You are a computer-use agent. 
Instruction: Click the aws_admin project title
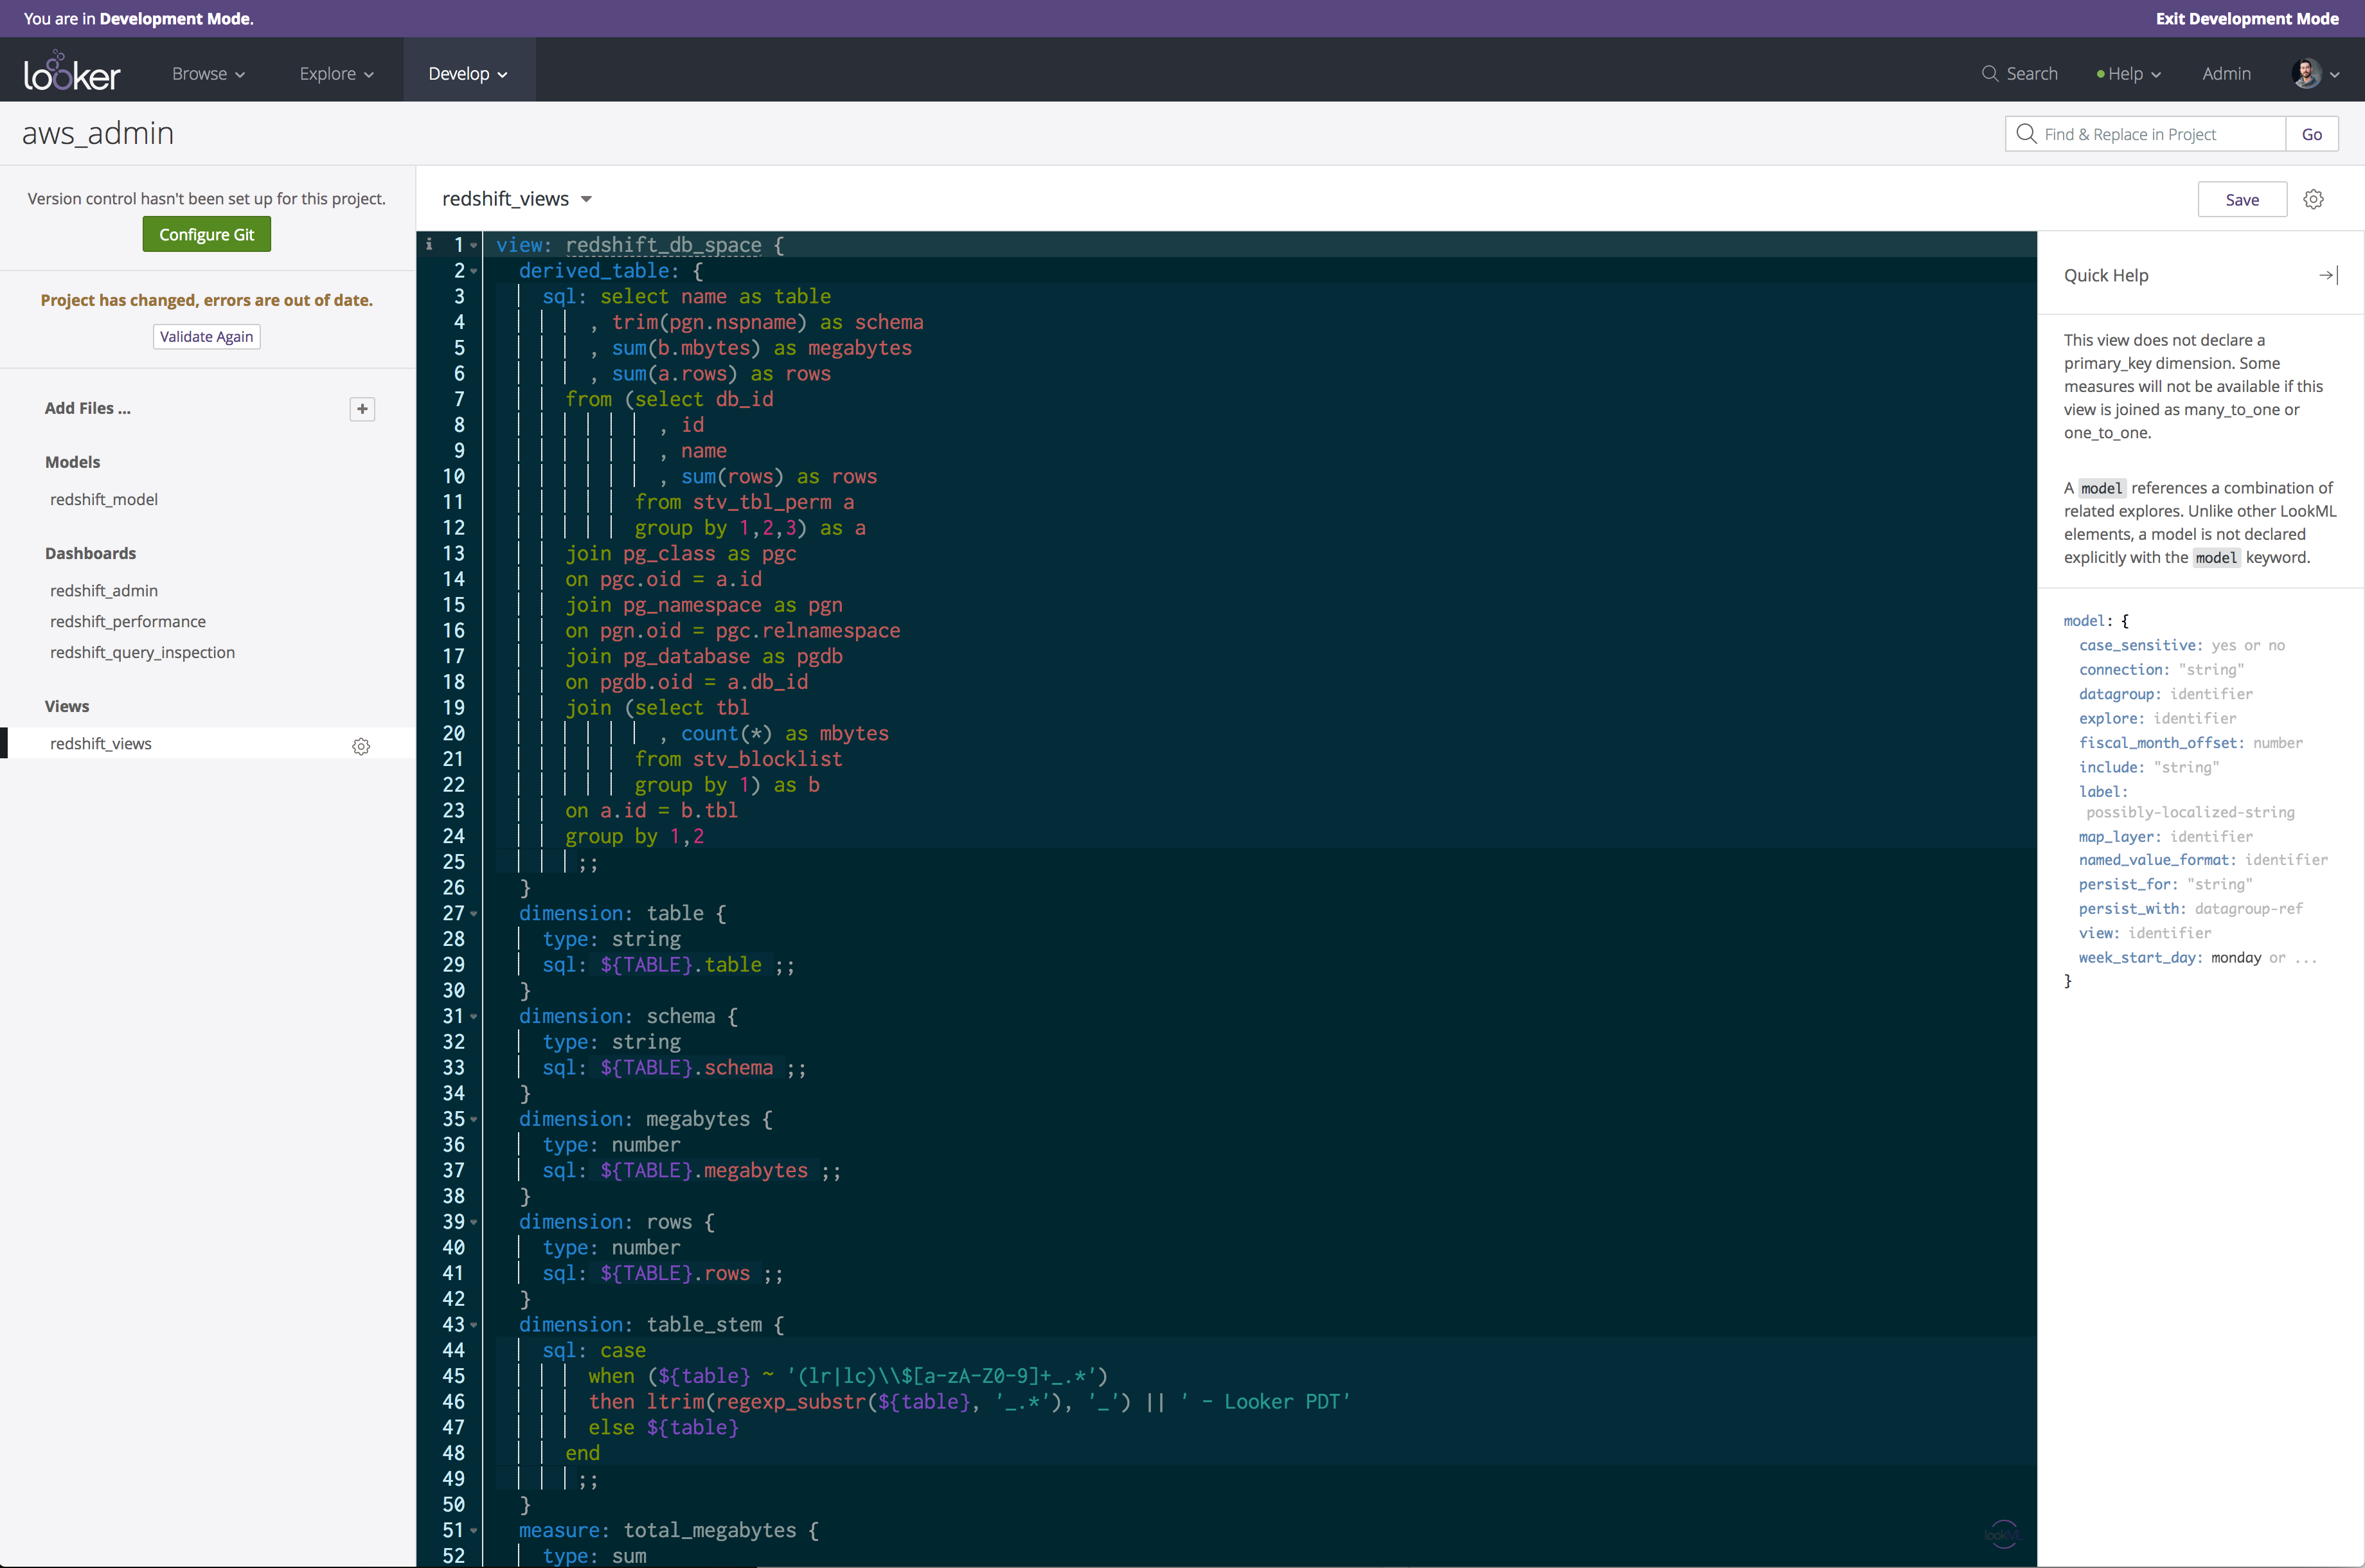tap(98, 133)
